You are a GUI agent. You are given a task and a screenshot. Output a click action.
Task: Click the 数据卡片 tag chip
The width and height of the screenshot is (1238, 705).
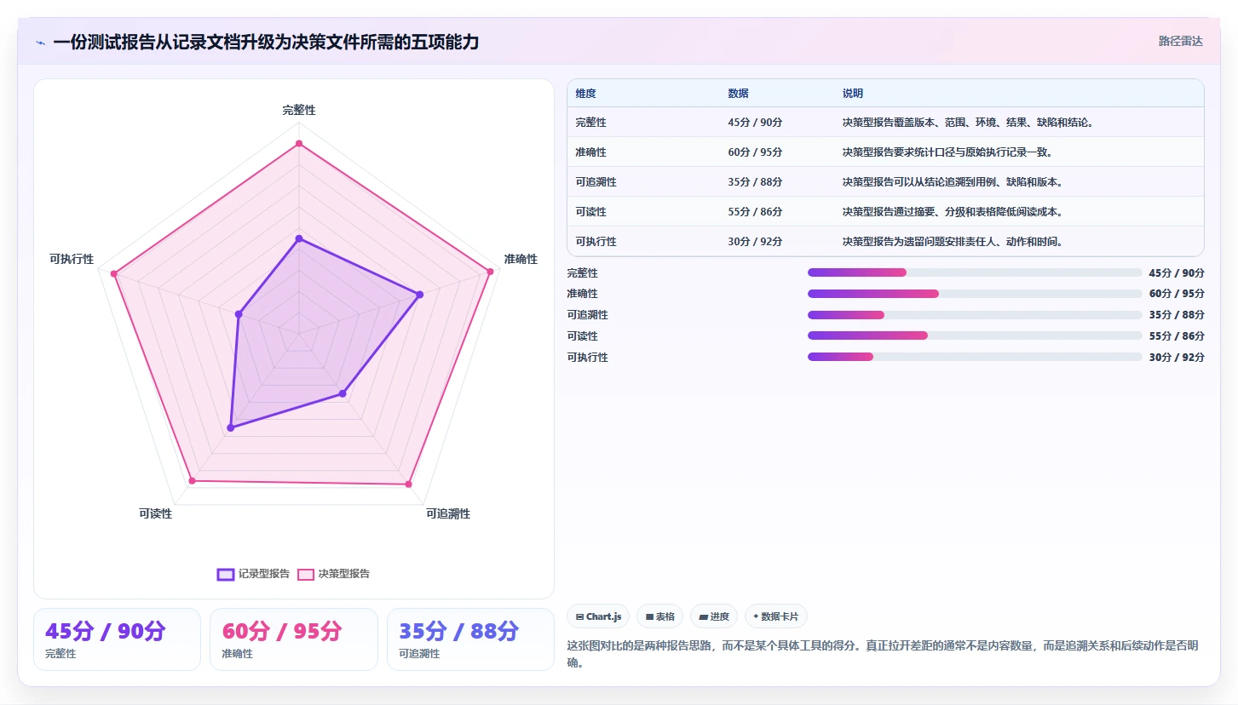[x=776, y=616]
